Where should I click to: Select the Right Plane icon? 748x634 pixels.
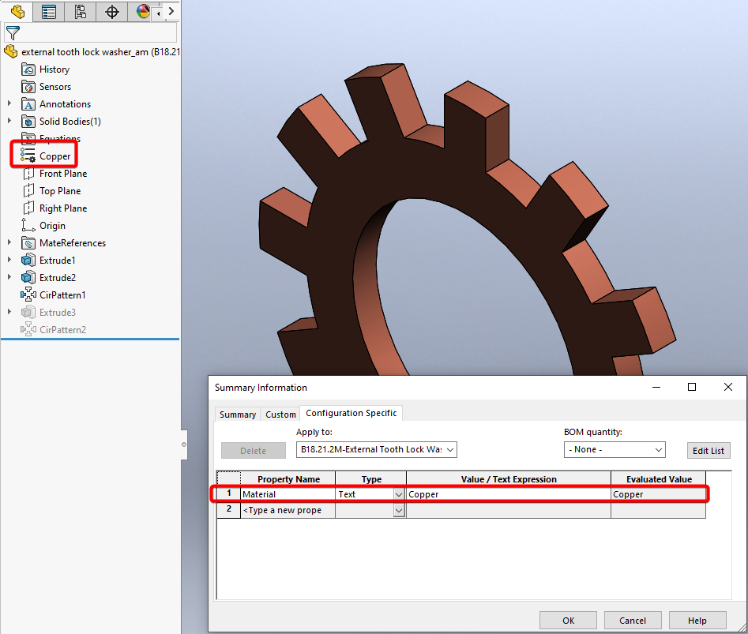[x=28, y=208]
